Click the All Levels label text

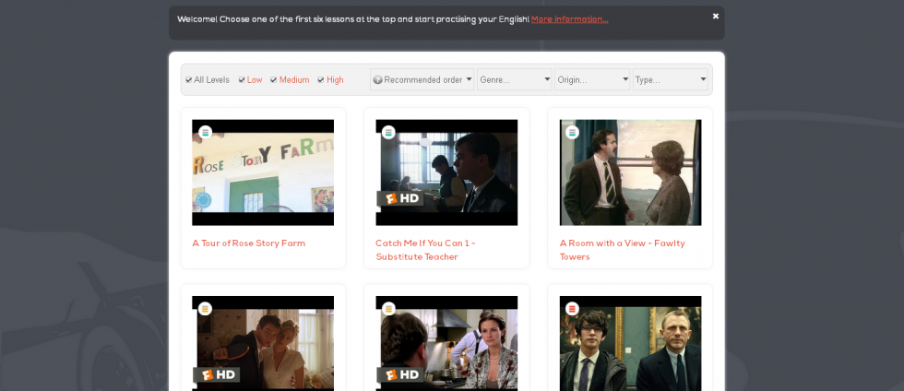[x=211, y=79]
